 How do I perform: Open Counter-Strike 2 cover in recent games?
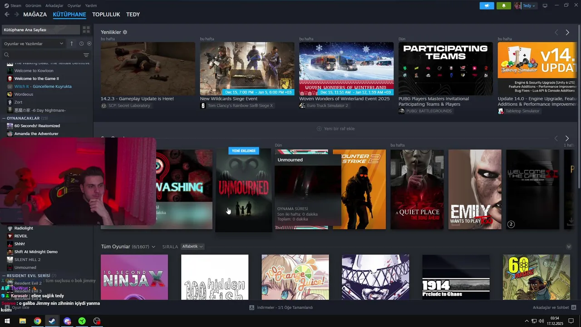point(359,189)
